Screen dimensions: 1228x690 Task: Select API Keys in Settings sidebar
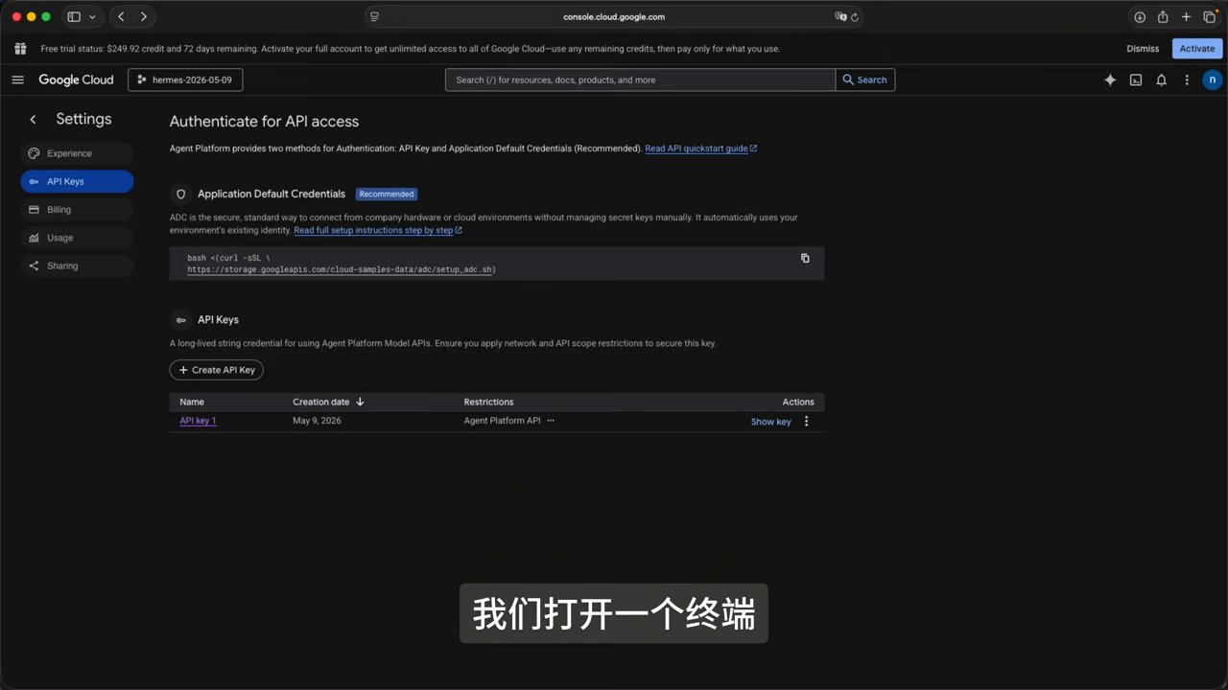click(77, 181)
